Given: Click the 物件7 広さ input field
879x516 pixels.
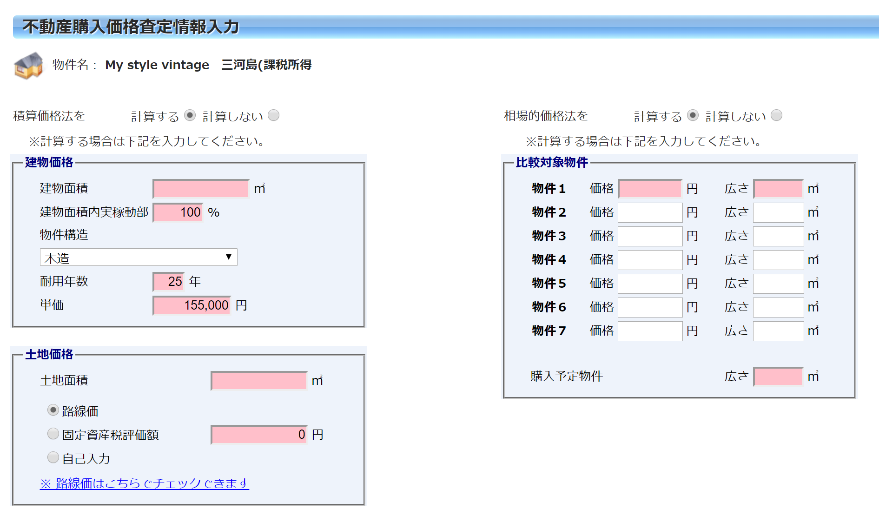Looking at the screenshot, I should tap(778, 331).
